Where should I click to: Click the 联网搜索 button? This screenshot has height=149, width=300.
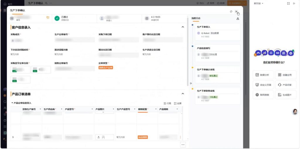pos(263,95)
